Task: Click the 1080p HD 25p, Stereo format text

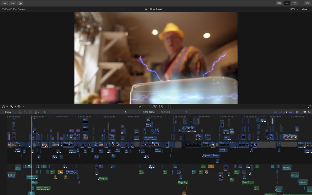Action: [14, 9]
